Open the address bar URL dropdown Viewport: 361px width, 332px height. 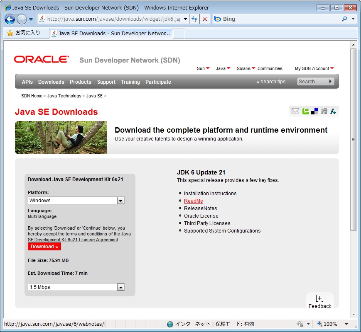click(185, 19)
